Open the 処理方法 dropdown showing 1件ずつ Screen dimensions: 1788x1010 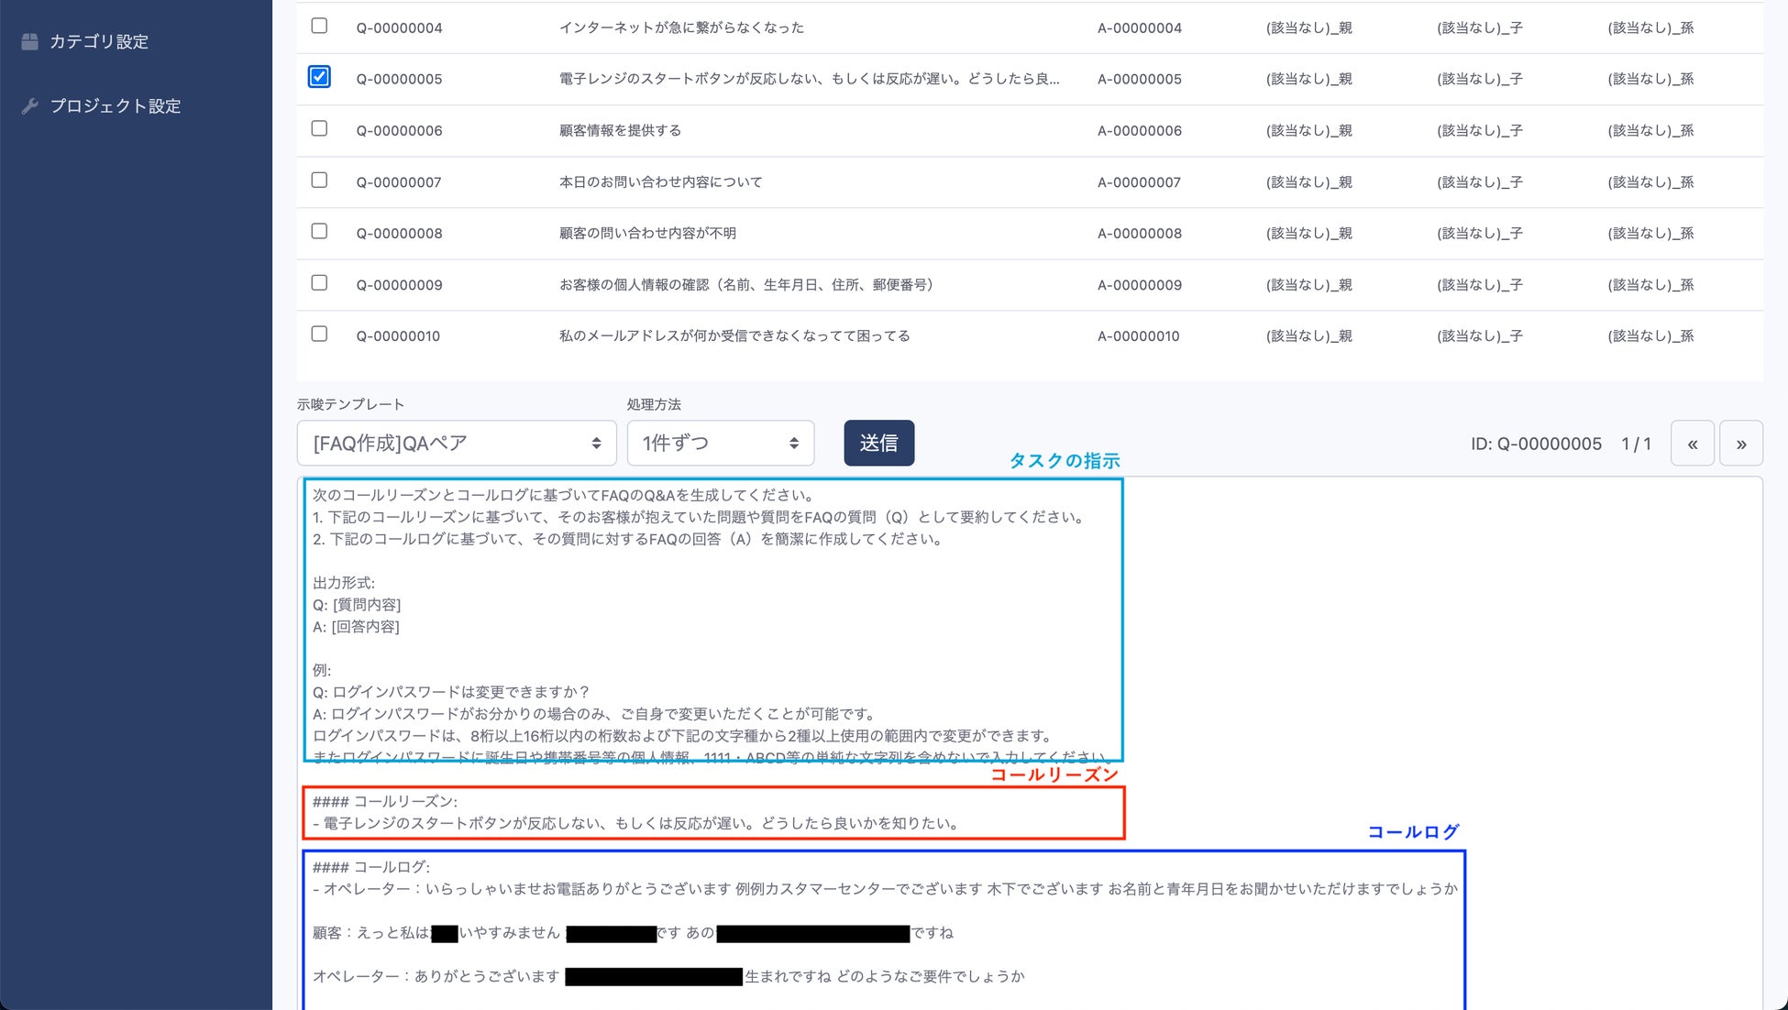tap(720, 444)
